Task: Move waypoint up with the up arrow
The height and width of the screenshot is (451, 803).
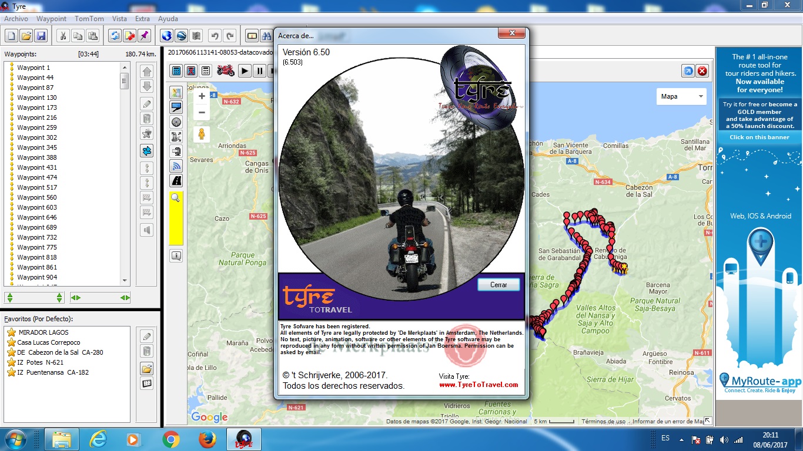Action: pos(147,72)
